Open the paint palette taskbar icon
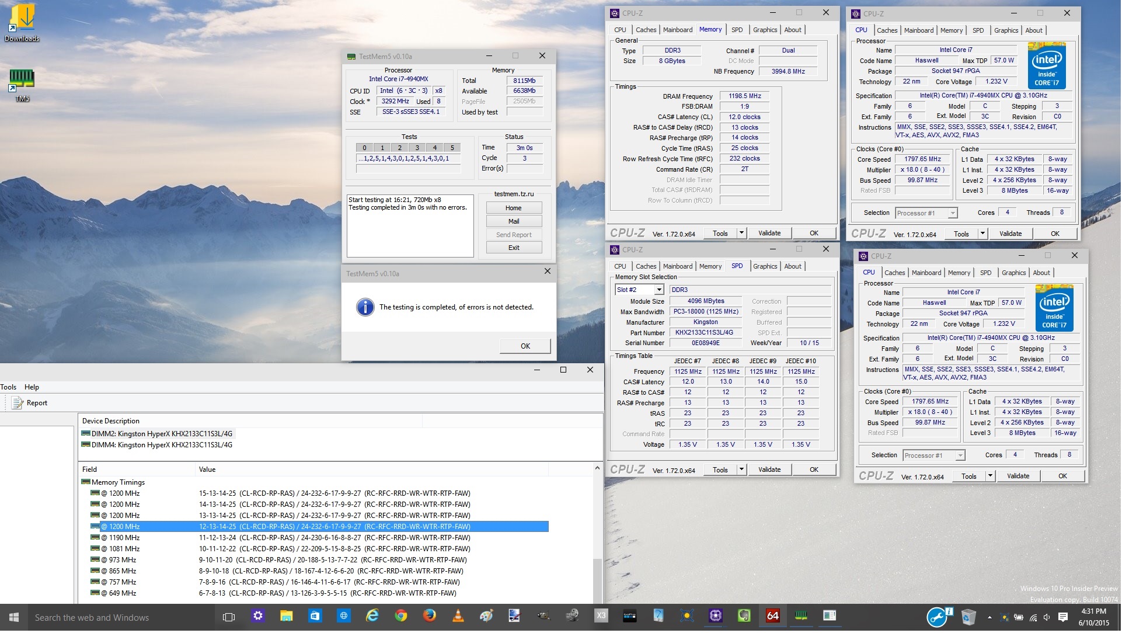 coord(487,617)
